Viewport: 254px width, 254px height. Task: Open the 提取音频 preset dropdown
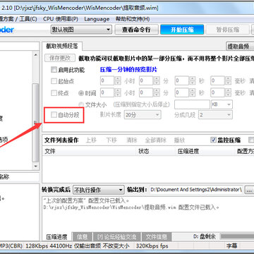[x=240, y=47]
